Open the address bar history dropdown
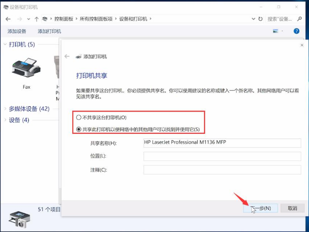 click(x=253, y=19)
